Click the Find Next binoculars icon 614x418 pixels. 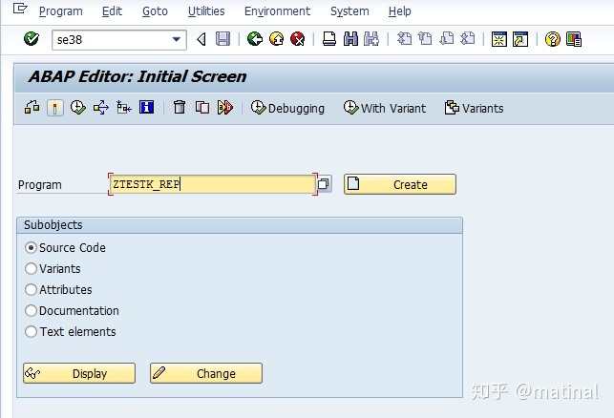coord(371,39)
